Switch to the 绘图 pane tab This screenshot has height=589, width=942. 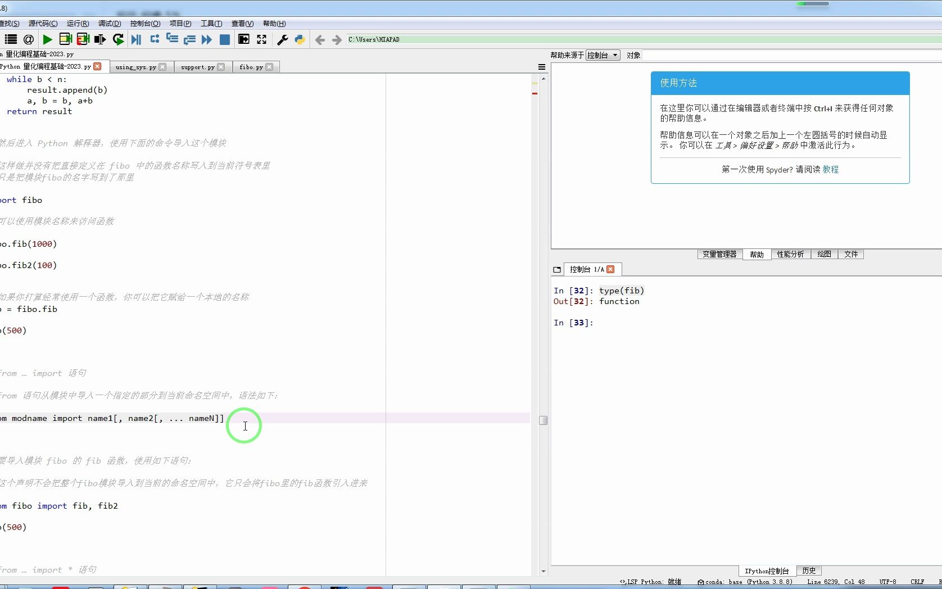click(x=824, y=254)
